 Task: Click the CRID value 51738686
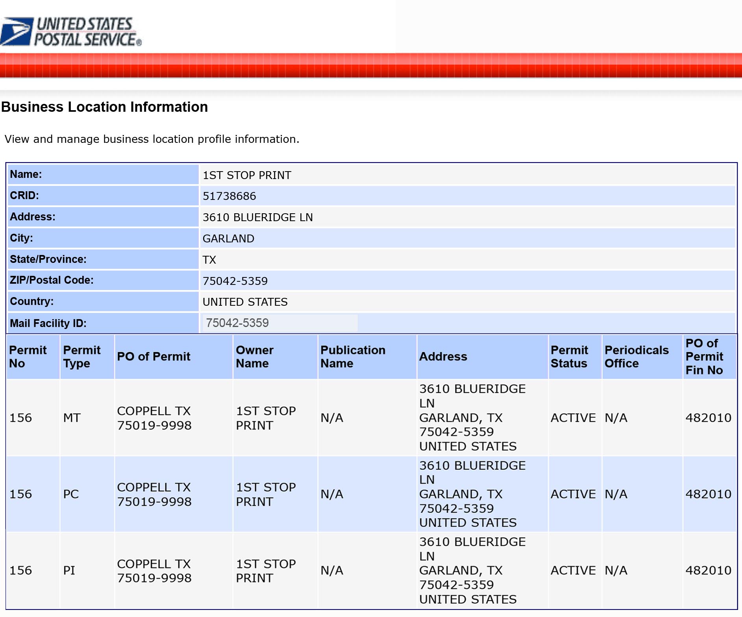(x=229, y=196)
